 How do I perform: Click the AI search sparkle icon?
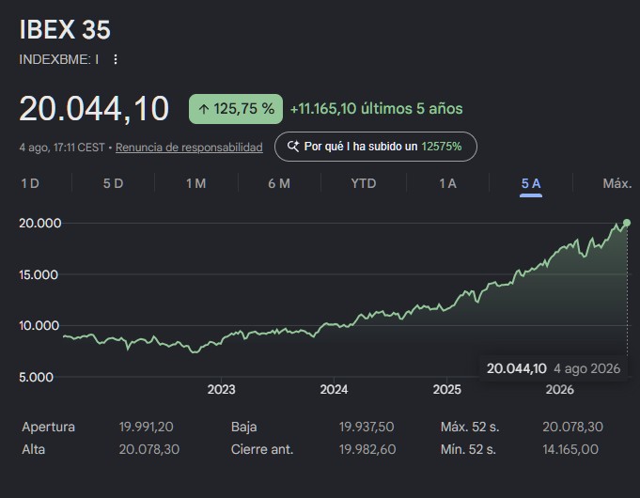coord(293,147)
